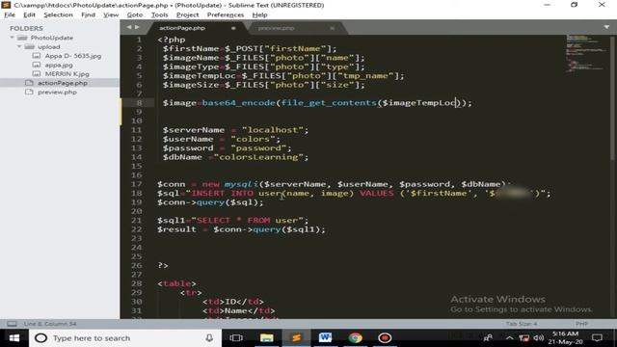Click the editor vertical scrollbar
617x347 pixels.
tap(612, 97)
